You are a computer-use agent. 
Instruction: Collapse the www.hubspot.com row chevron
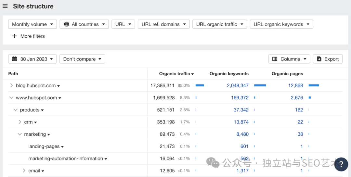tap(11, 97)
